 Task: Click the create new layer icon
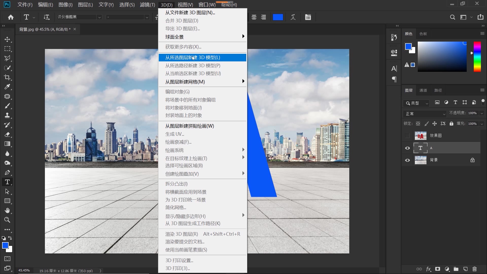(465, 269)
